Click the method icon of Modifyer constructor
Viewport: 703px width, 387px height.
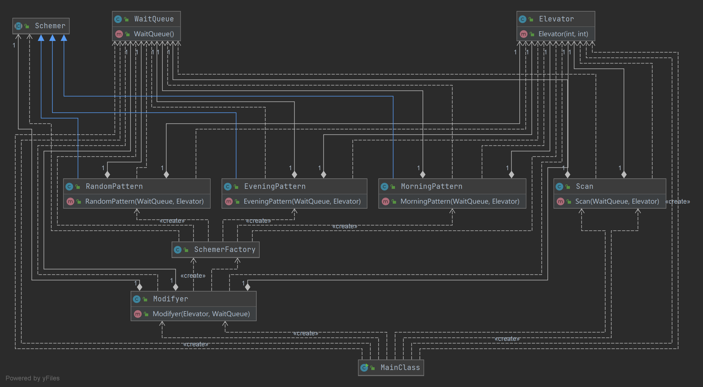(x=138, y=314)
